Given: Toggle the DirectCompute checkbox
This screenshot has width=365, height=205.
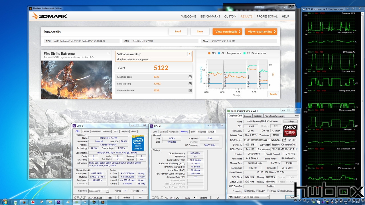Looking at the screenshot, I should [x=279, y=191].
